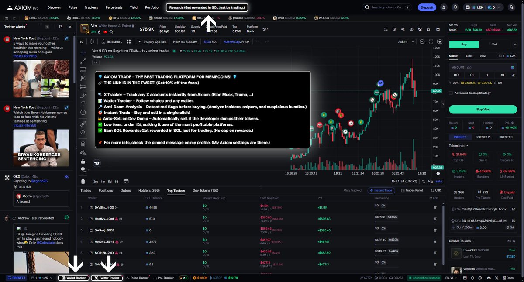Open Twitter Tracker from bottom bar
Screen dimensions: 524x282
pos(107,278)
